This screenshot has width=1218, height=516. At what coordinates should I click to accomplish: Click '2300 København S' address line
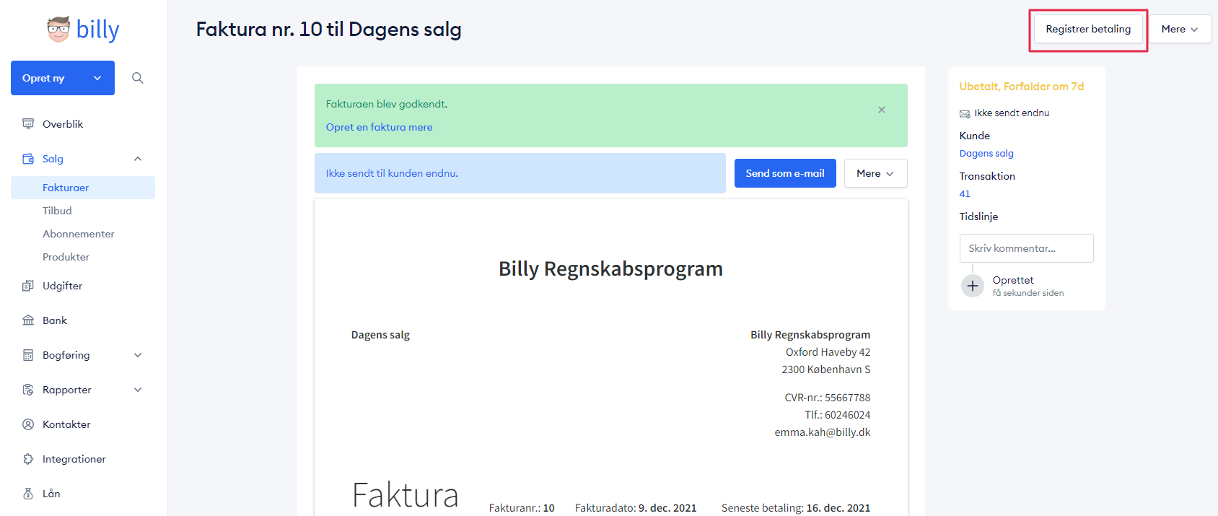(826, 369)
